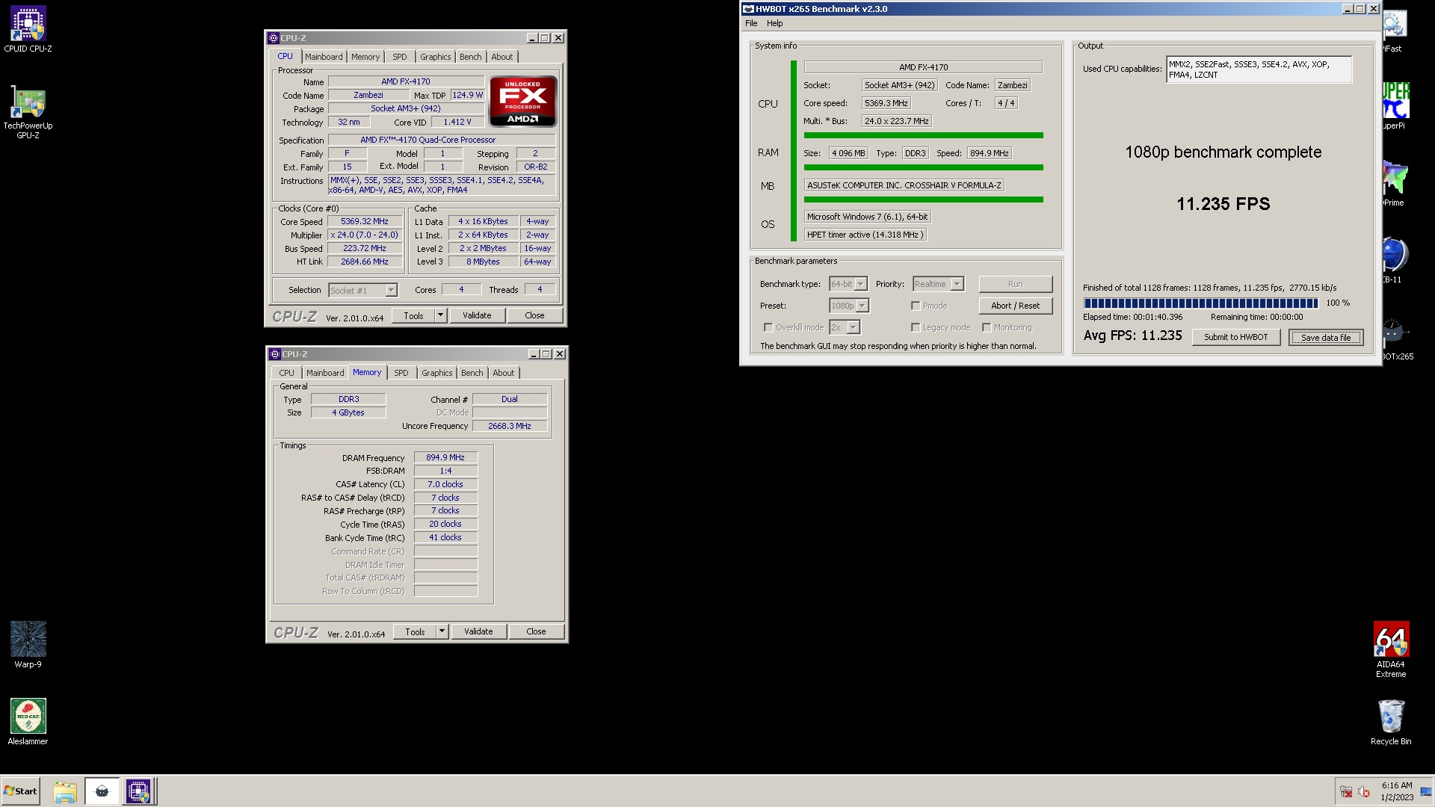Image resolution: width=1435 pixels, height=807 pixels.
Task: Click the 11.235 FPS result text
Action: (x=1223, y=204)
